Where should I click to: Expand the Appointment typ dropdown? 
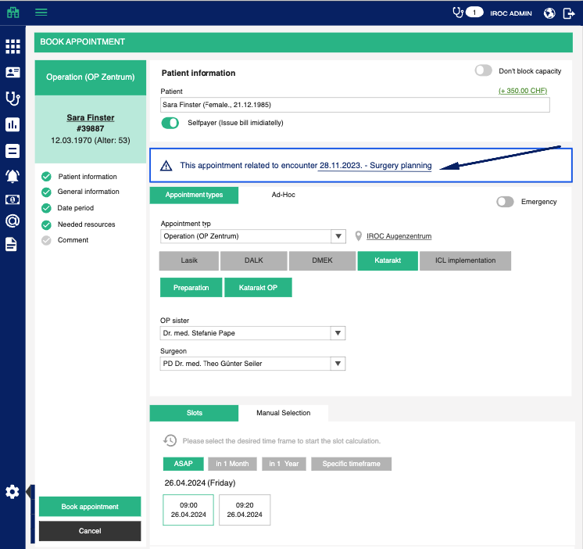click(x=338, y=236)
